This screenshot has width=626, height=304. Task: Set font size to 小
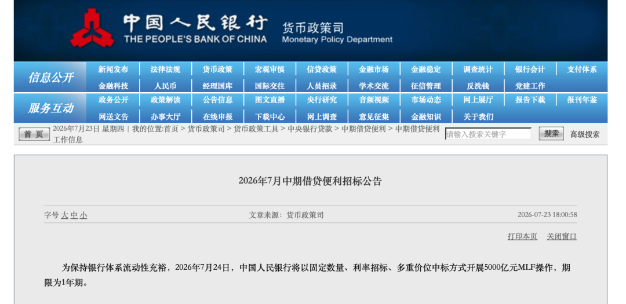click(x=83, y=215)
